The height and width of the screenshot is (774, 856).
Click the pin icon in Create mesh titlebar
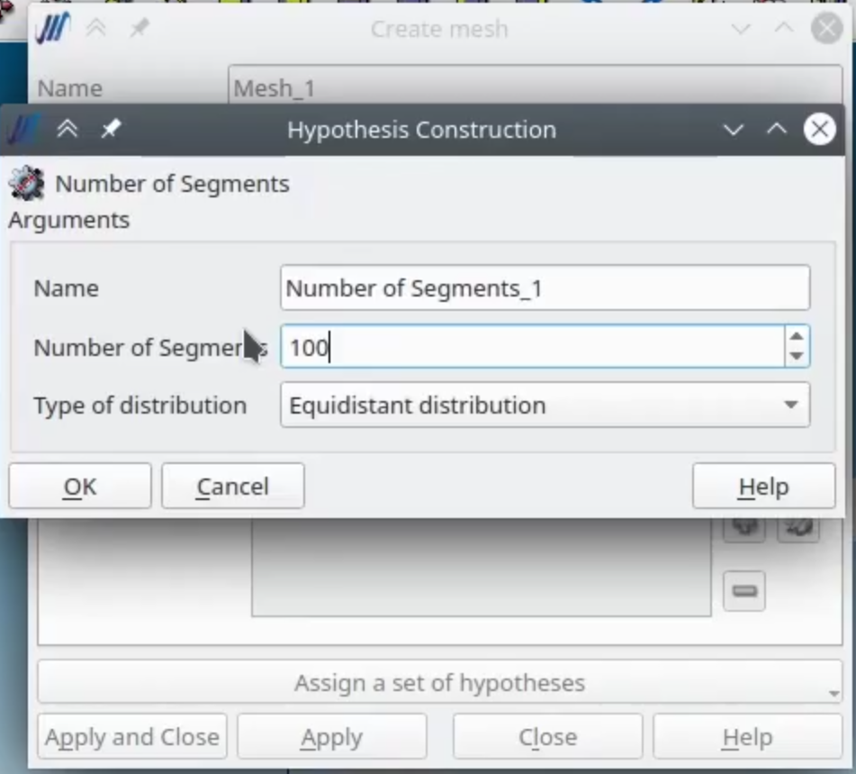(x=140, y=27)
